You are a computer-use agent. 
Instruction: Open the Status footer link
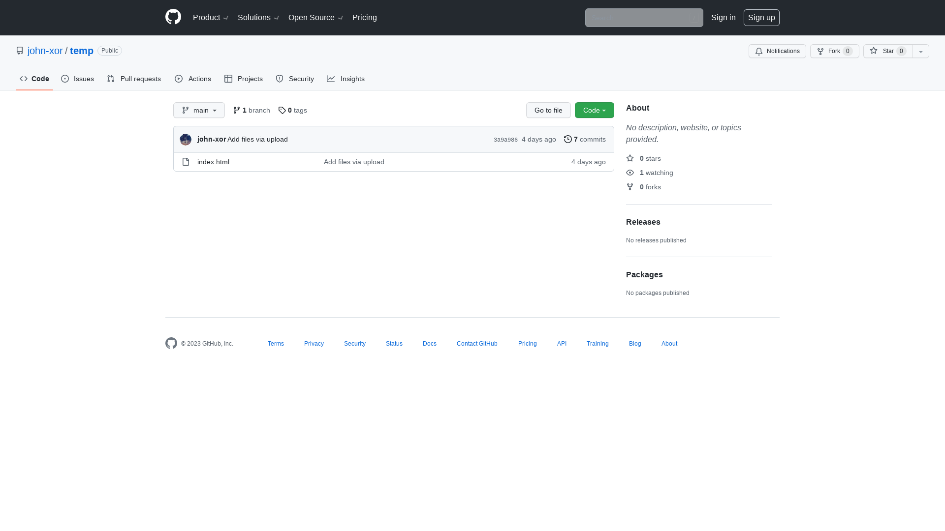tap(394, 344)
